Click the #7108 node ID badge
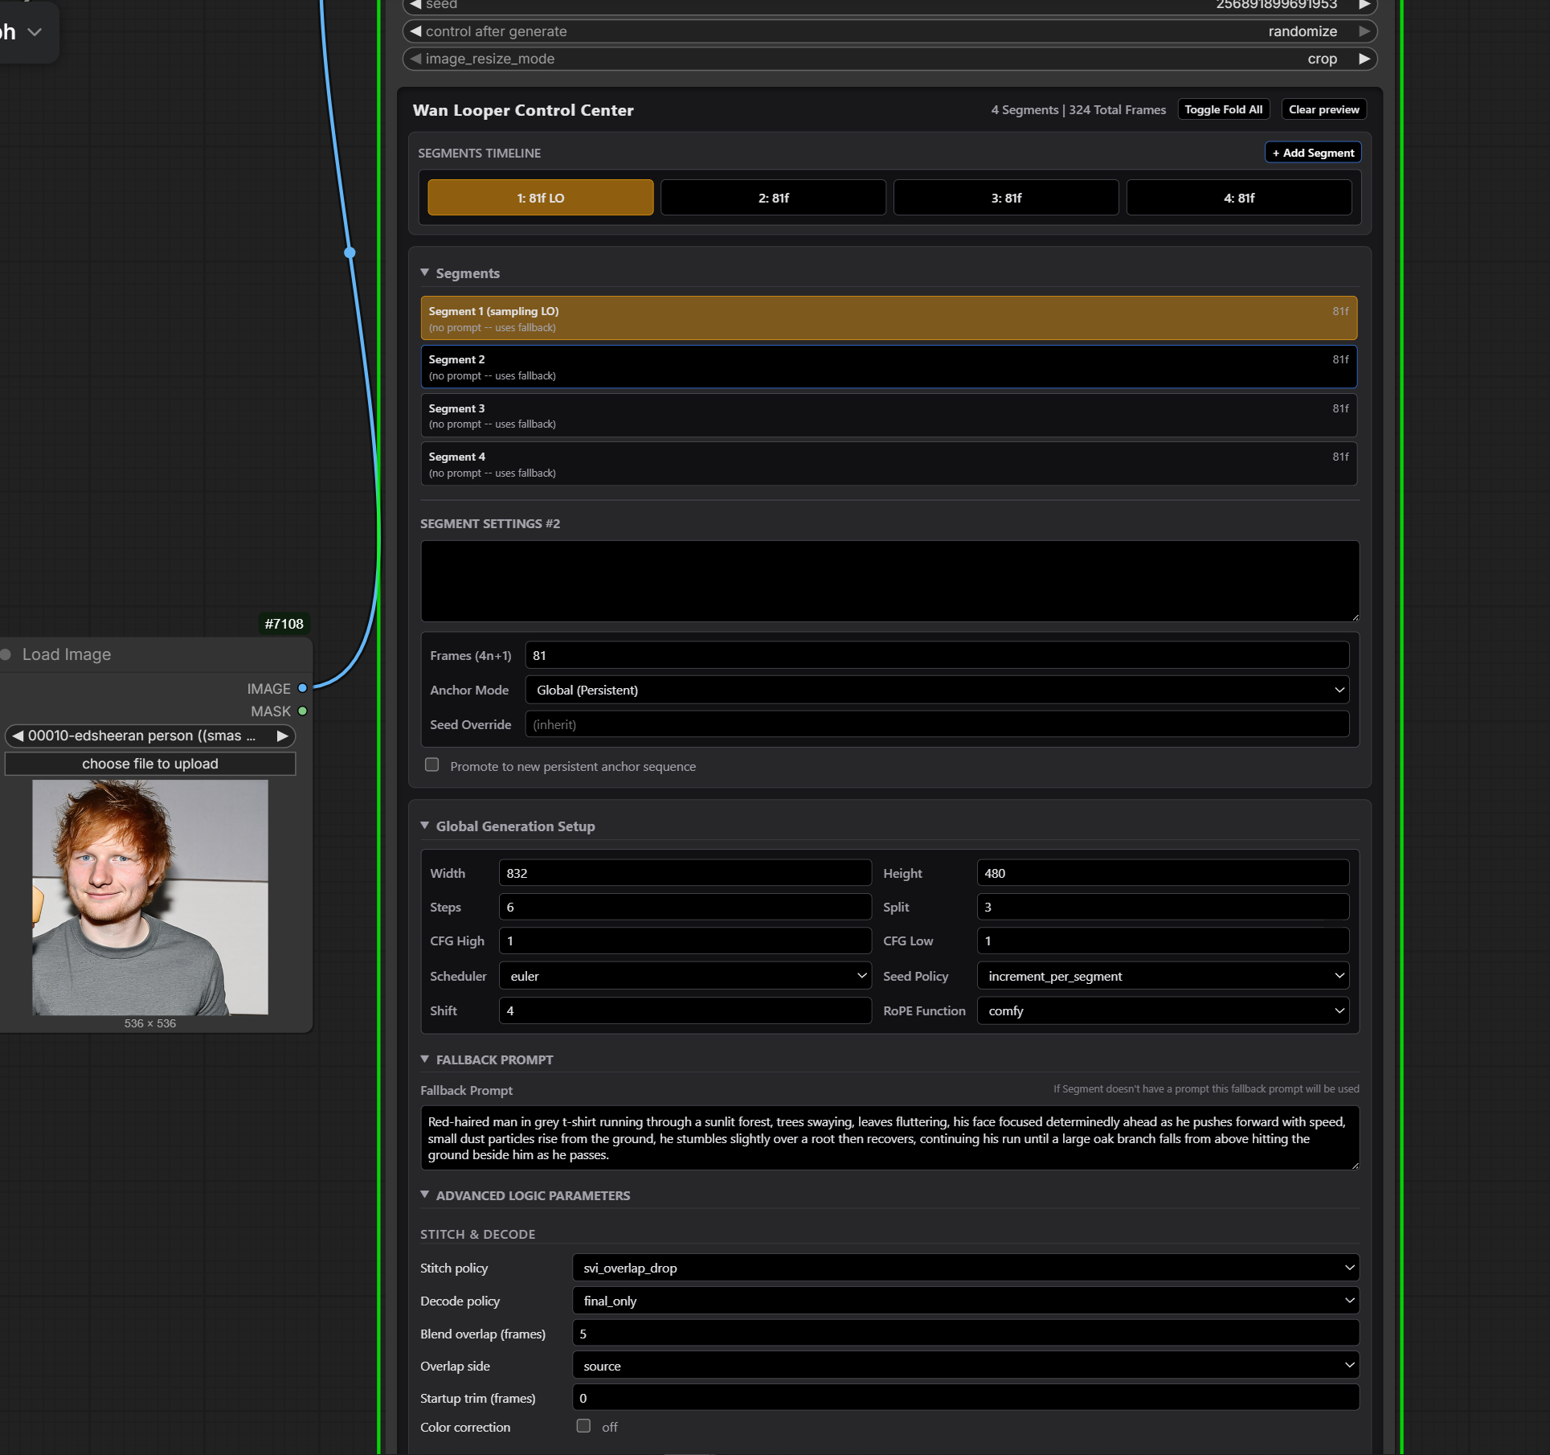 pyautogui.click(x=284, y=624)
